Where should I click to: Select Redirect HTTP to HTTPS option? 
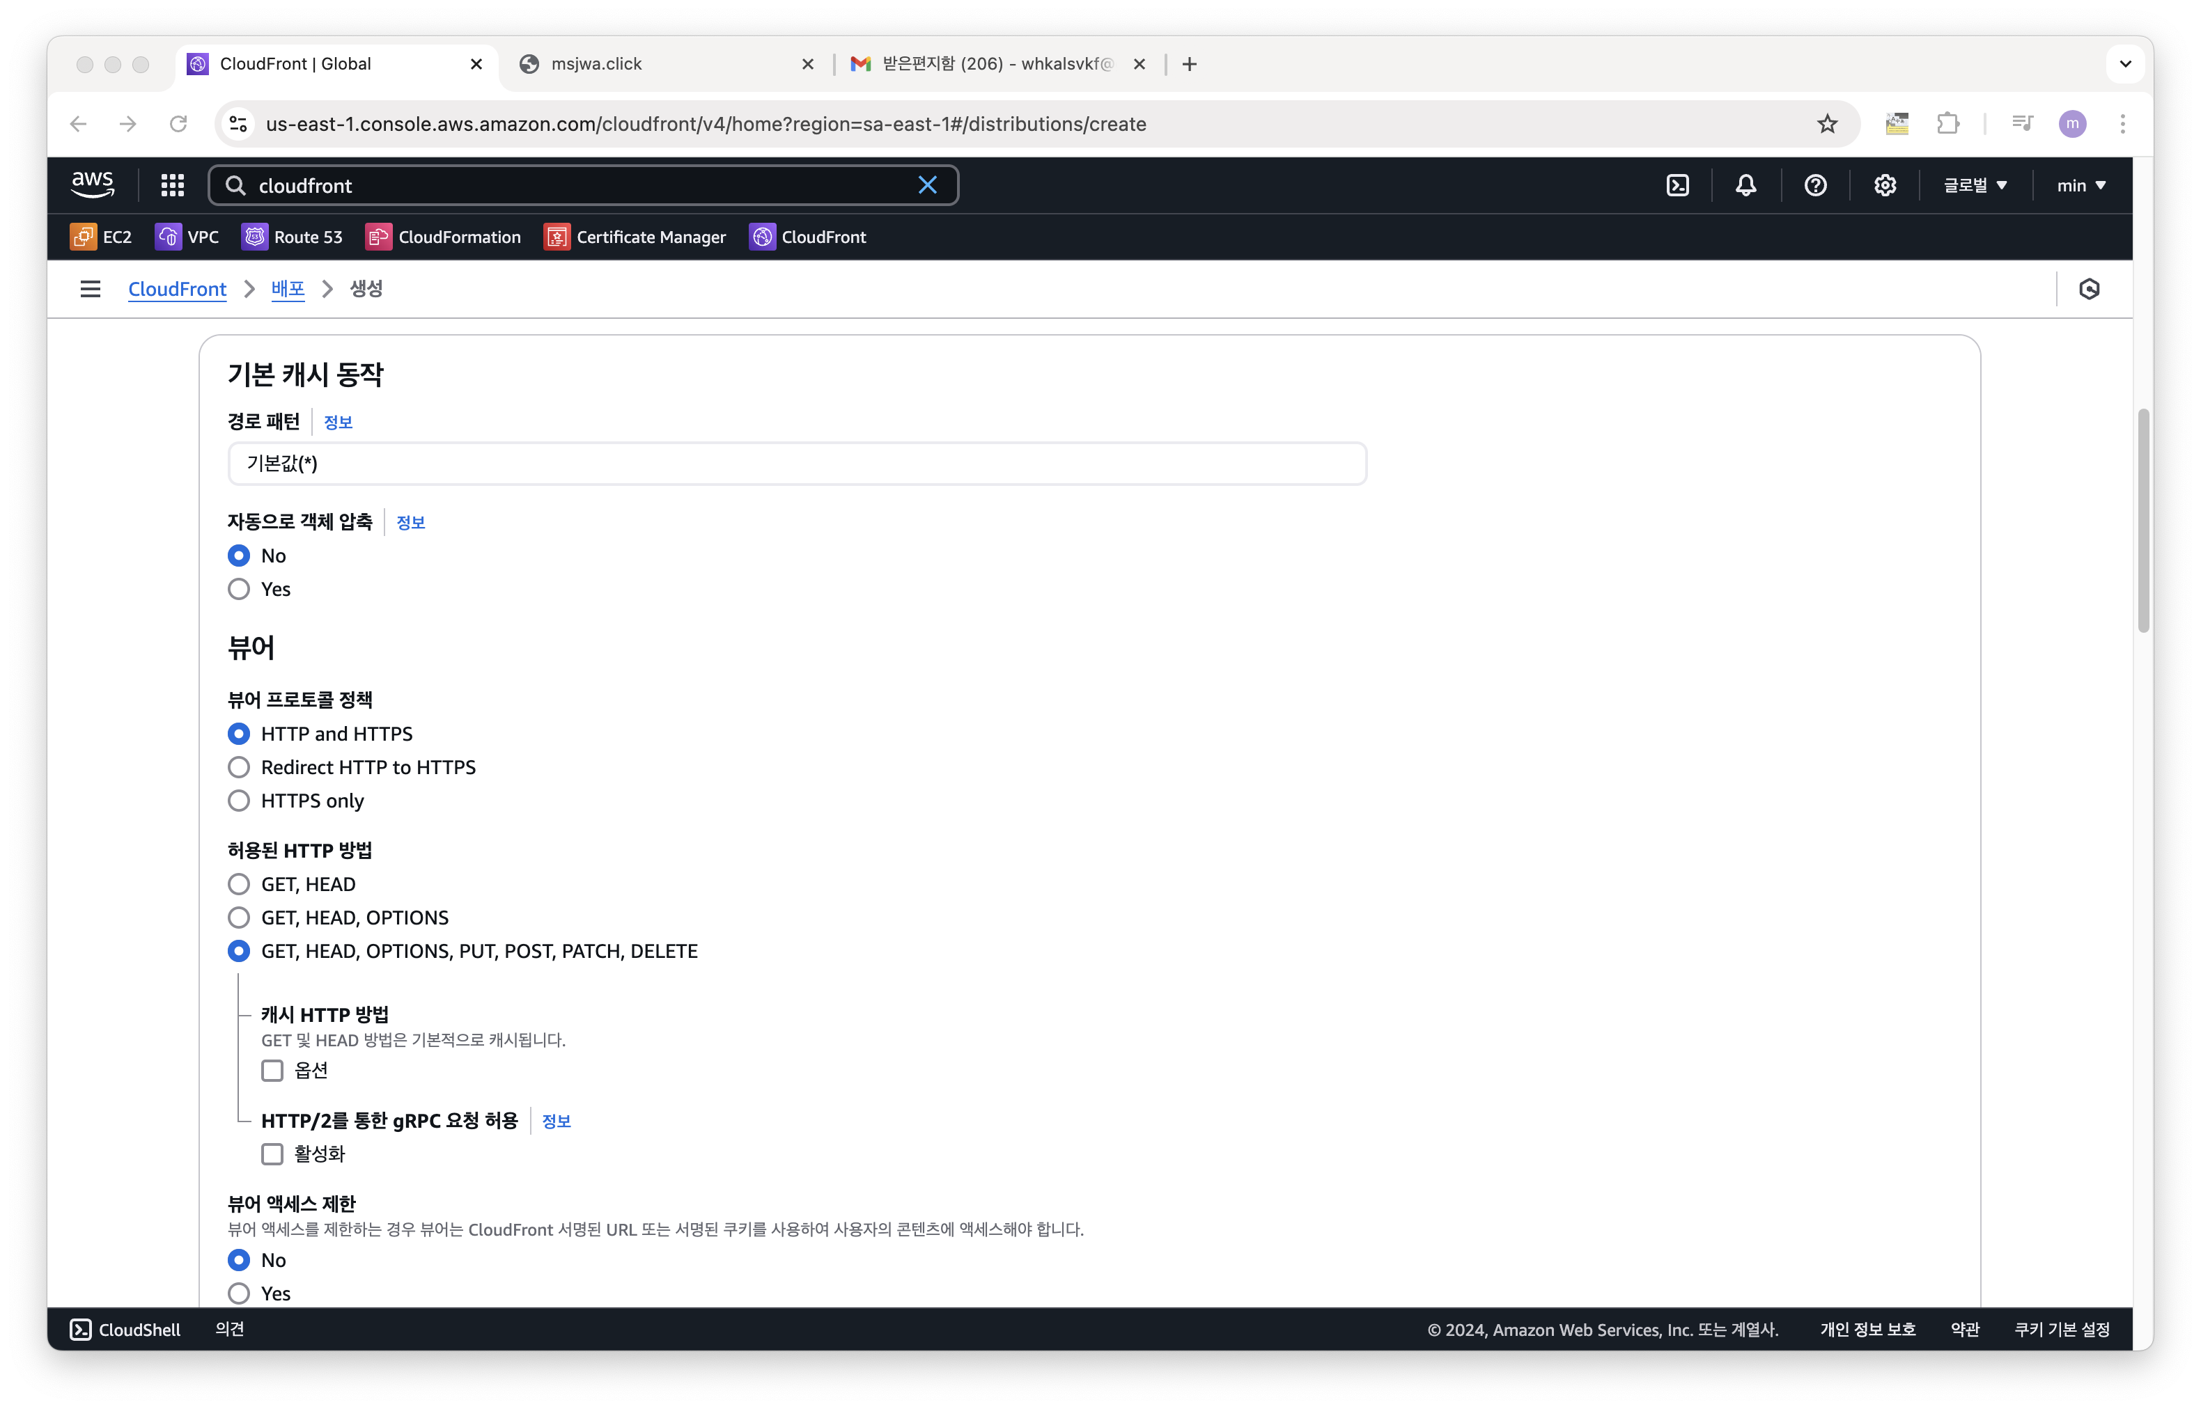[x=239, y=768]
